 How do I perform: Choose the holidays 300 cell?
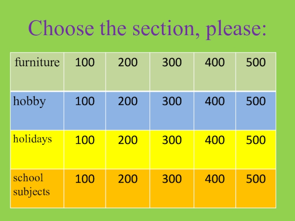172,140
